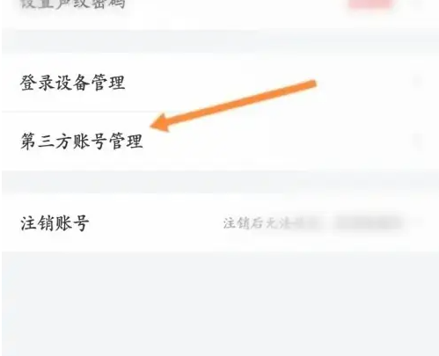
Task: Click the 注销后无法 gray hint text
Action: click(x=256, y=223)
